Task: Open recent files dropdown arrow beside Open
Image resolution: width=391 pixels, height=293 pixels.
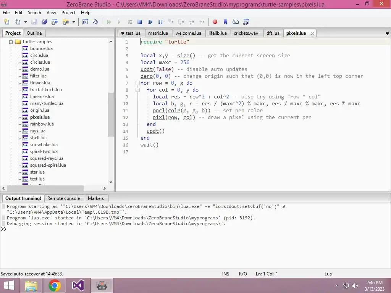Action: [x=26, y=22]
